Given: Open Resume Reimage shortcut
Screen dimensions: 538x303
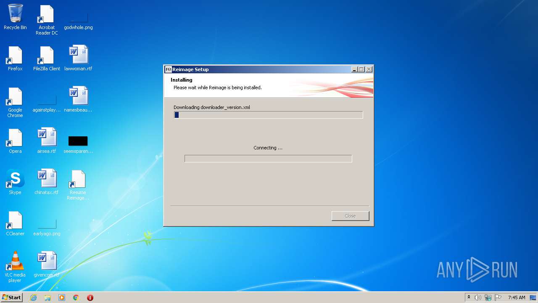Looking at the screenshot, I should point(78,185).
